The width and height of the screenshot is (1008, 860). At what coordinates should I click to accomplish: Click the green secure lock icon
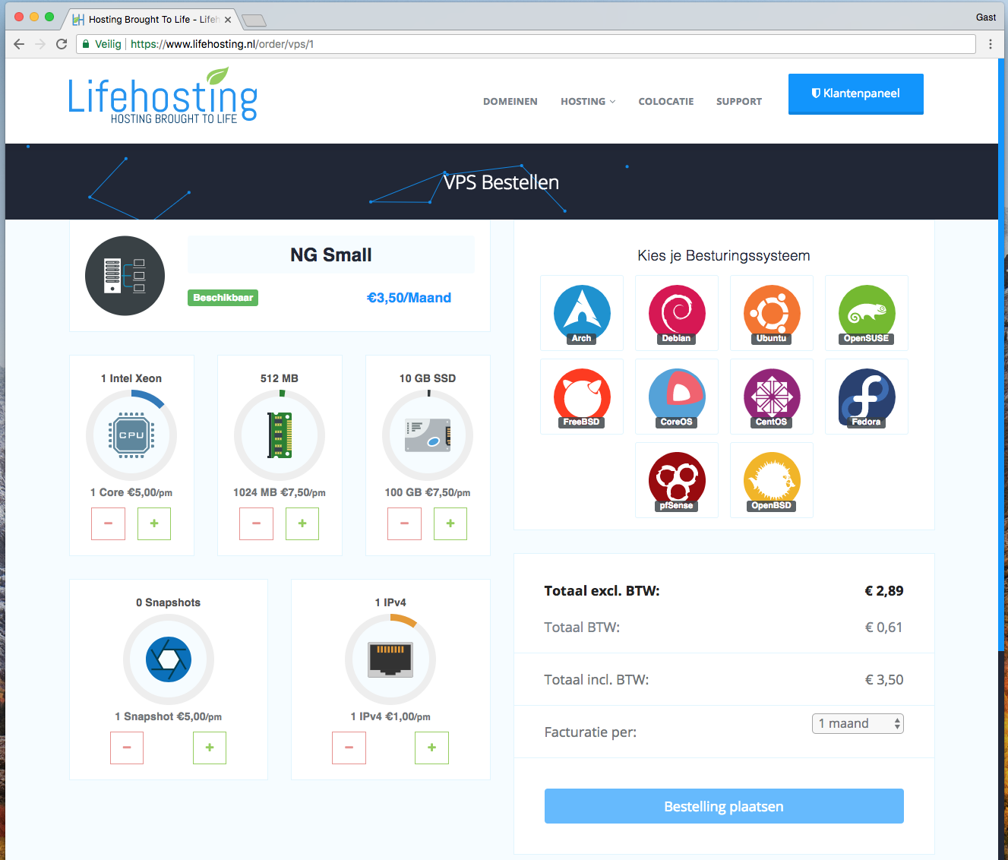86,44
